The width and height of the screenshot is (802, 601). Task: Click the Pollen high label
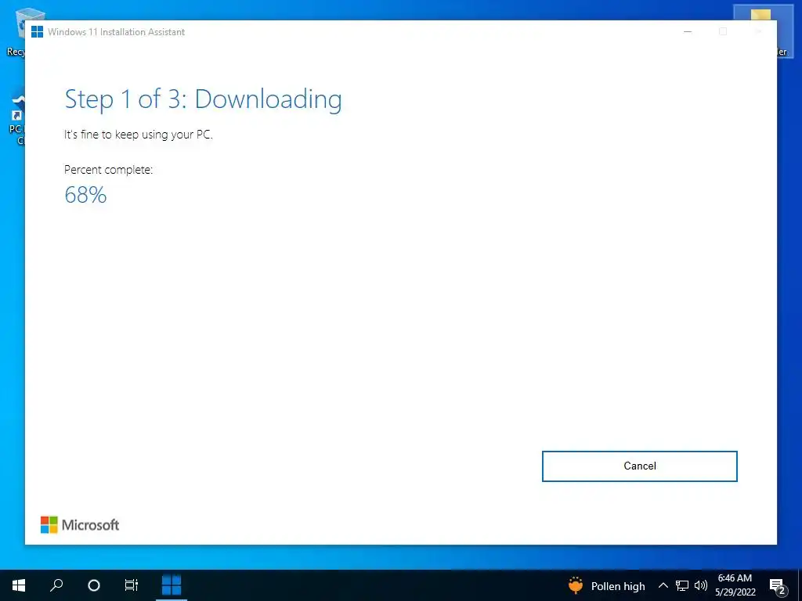click(618, 586)
